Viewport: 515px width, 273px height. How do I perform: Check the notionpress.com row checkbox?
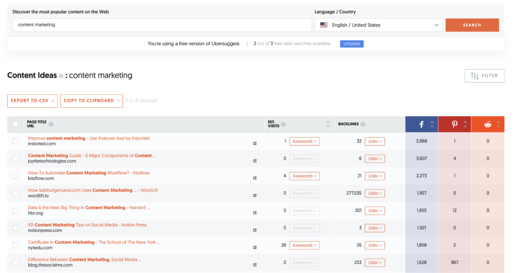pyautogui.click(x=16, y=228)
